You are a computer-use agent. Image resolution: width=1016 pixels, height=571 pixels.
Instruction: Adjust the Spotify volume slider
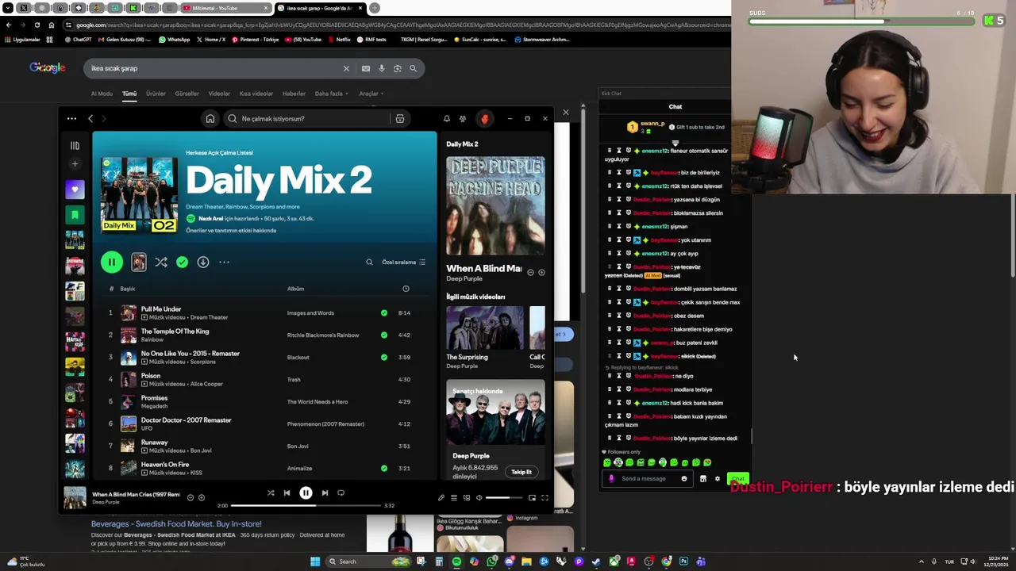coord(503,498)
